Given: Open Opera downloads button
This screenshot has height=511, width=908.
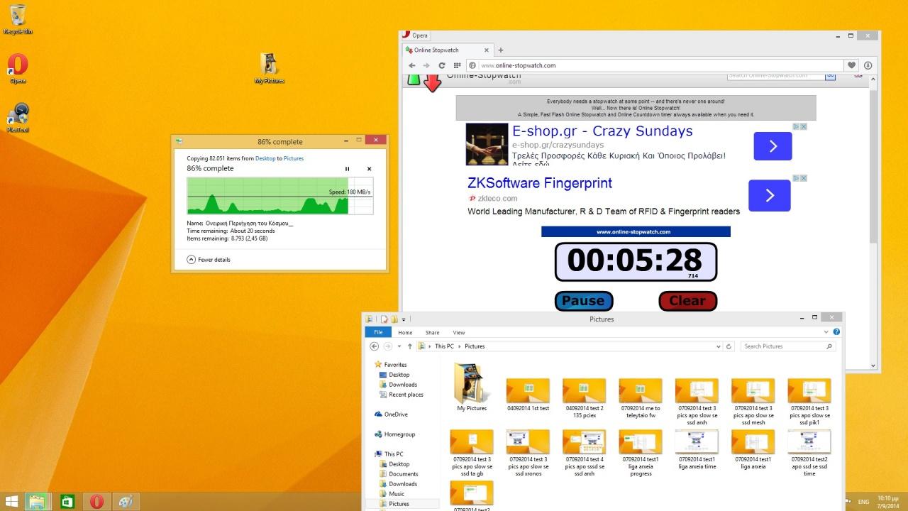Looking at the screenshot, I should click(868, 65).
